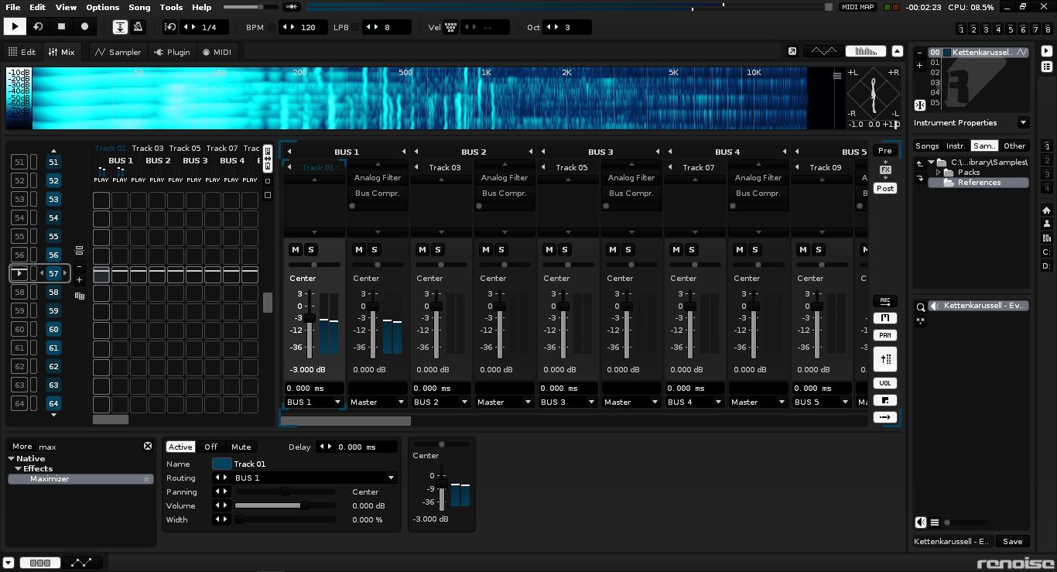Switch to the Edit tab

click(x=22, y=52)
